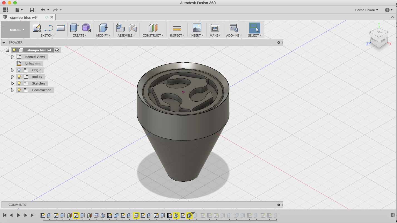The height and width of the screenshot is (223, 397).
Task: Select the 3D Print make tool
Action: point(215,28)
